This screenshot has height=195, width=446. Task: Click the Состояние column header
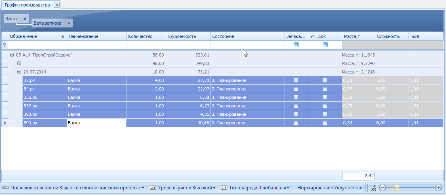[247, 36]
